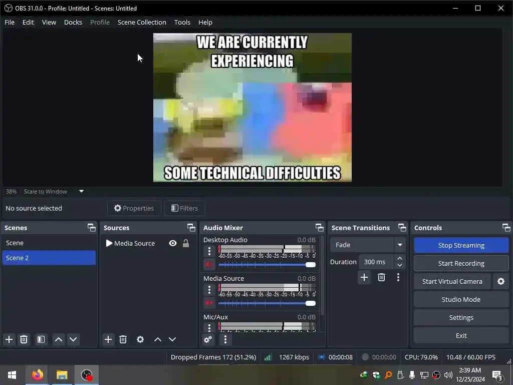
Task: Open system tray volume icon
Action: 448,375
